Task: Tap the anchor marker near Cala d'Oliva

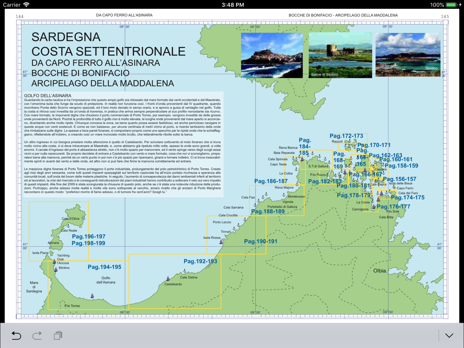Action: click(84, 218)
